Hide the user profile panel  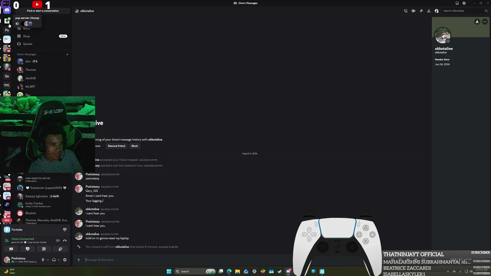[437, 11]
